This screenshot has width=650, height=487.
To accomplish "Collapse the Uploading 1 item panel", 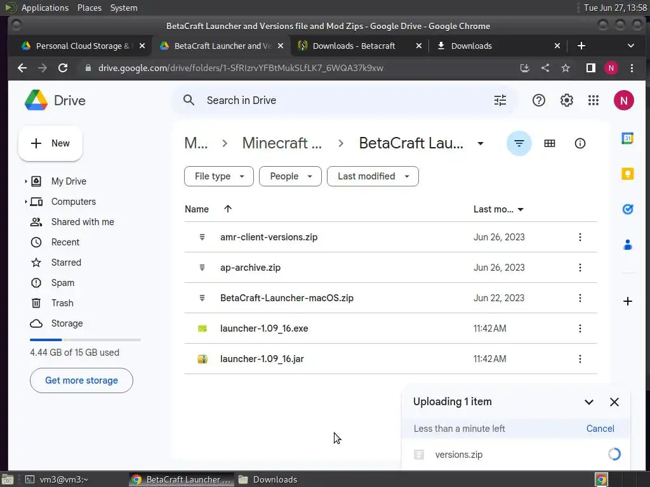I will pyautogui.click(x=588, y=402).
